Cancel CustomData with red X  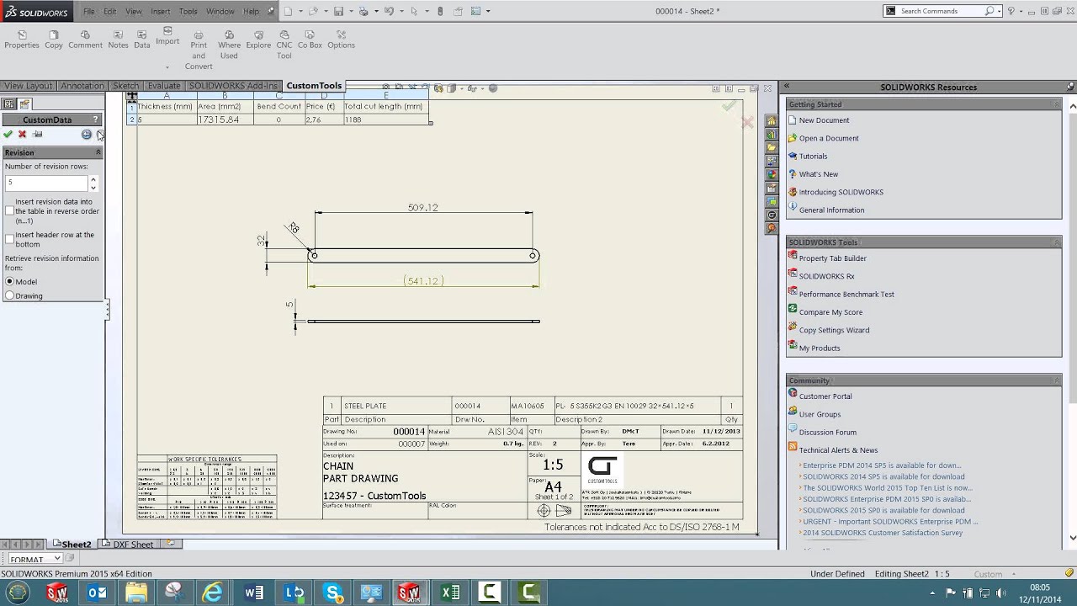22,135
